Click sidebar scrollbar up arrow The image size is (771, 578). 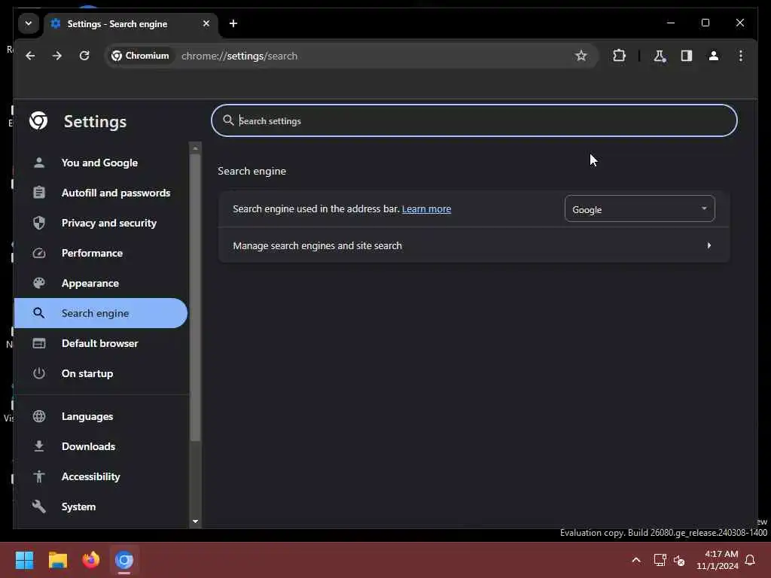(x=195, y=148)
